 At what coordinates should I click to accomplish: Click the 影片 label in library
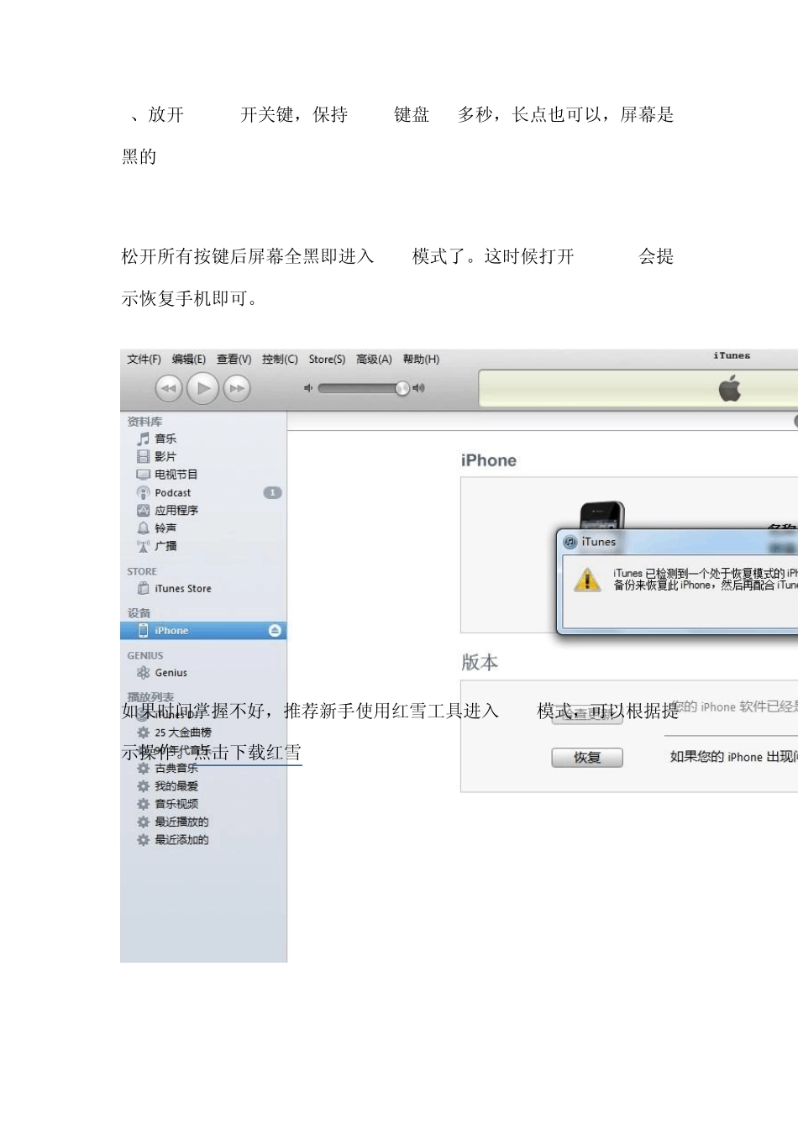coord(165,456)
